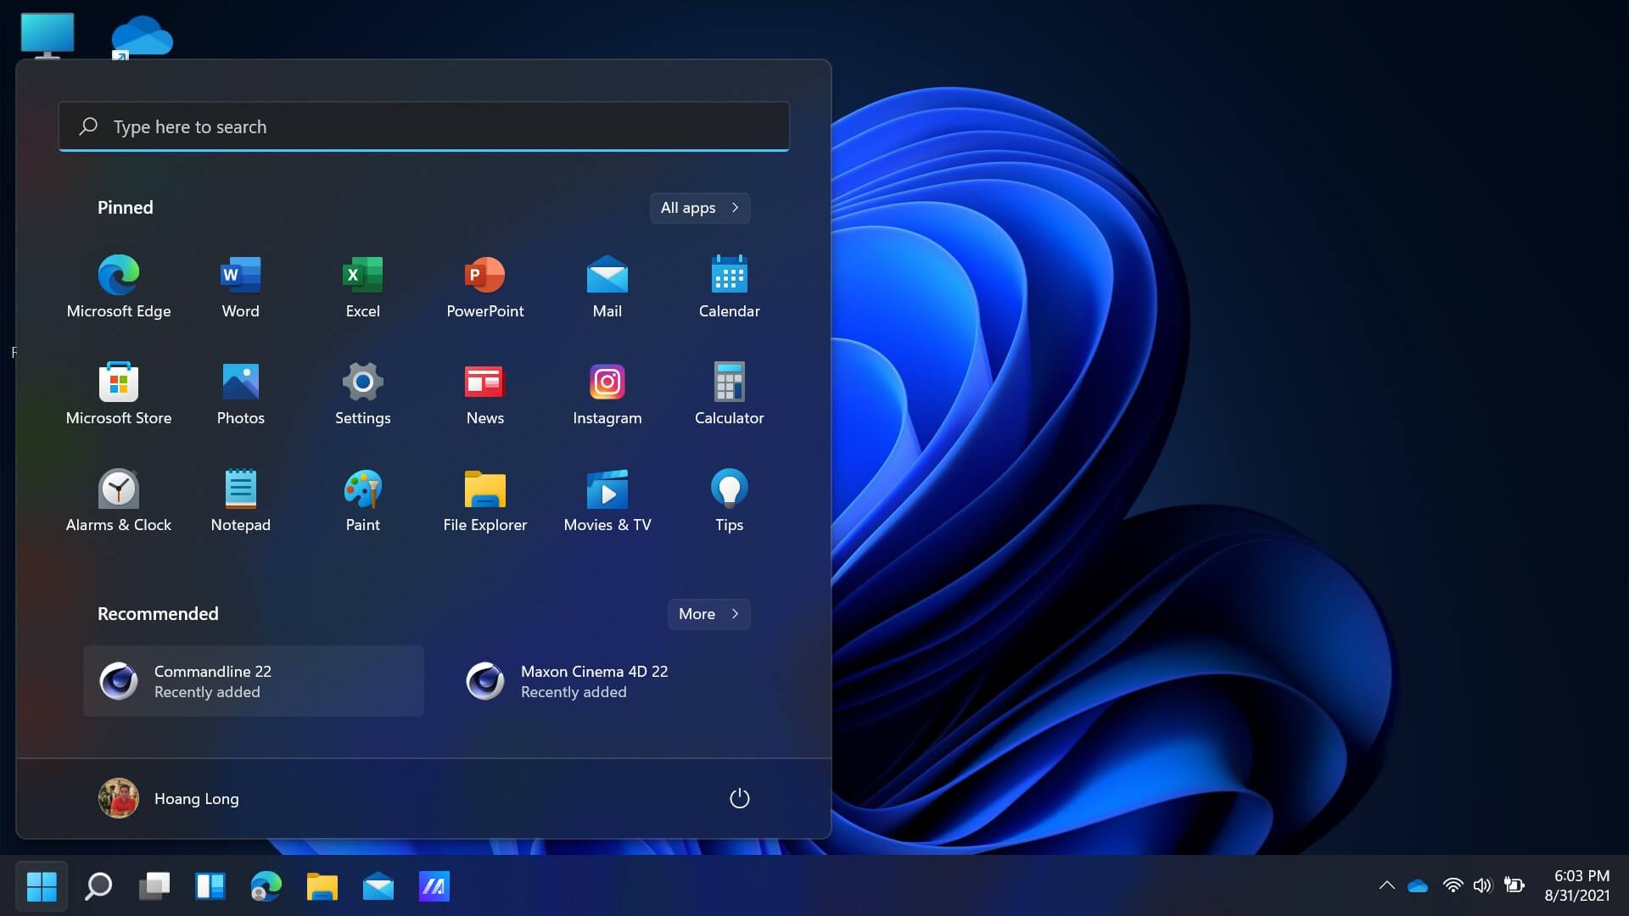Open Excel in the pinned section
1629x916 pixels.
[363, 287]
